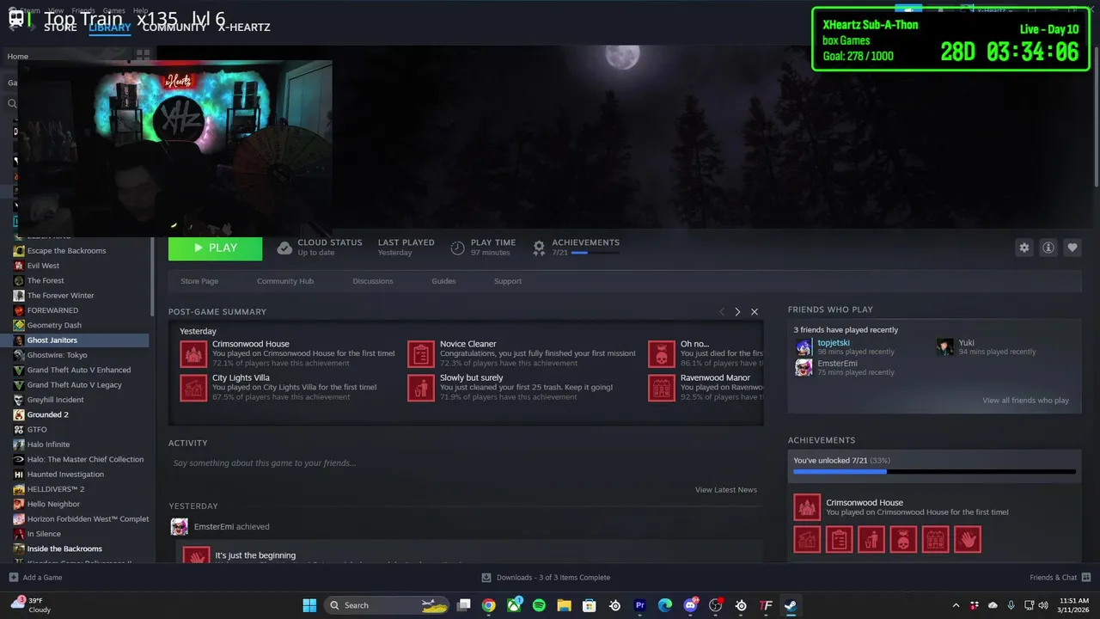Screen dimensions: 1100x619
Task: Dismiss the Post-Game Summary panel
Action: (755, 312)
